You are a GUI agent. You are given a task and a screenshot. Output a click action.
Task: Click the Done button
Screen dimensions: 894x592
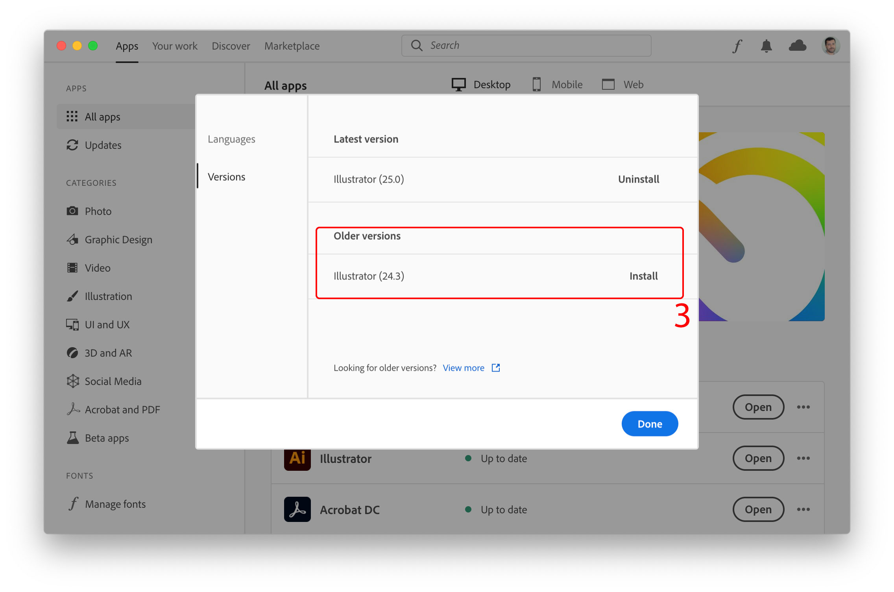point(650,424)
